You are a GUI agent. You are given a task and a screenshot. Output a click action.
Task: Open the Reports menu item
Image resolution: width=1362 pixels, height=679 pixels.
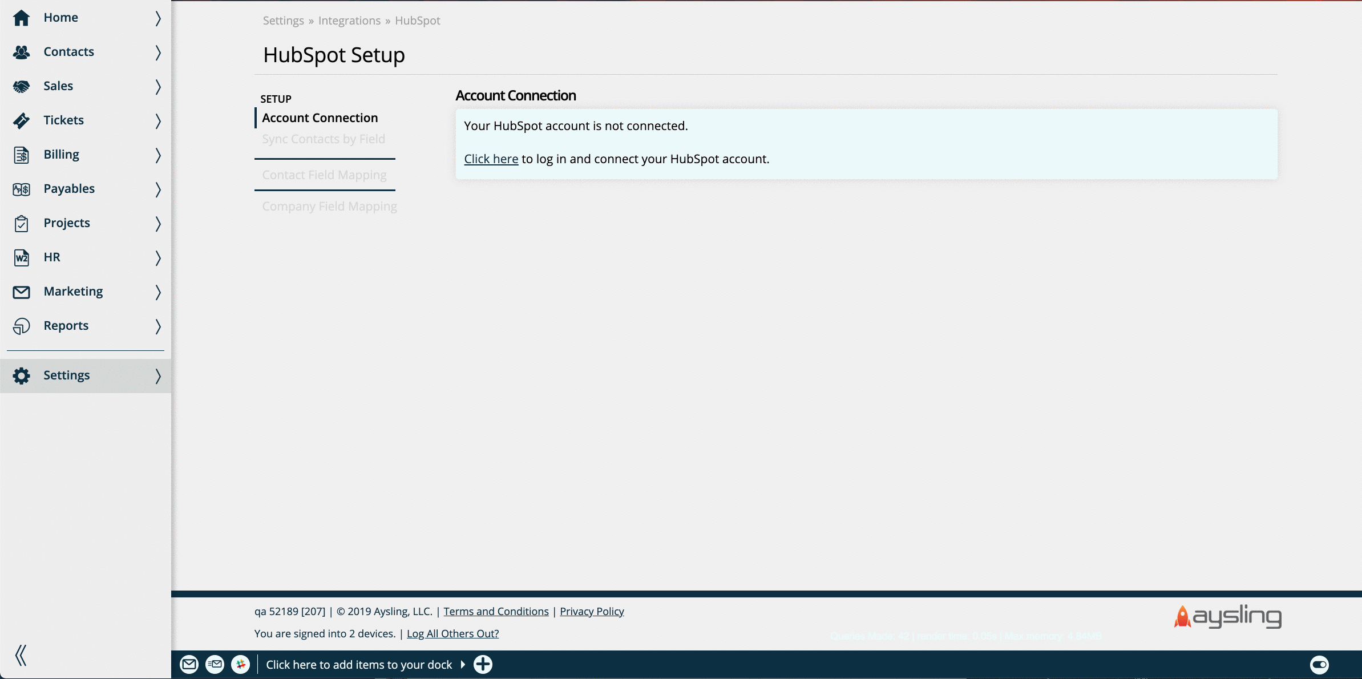pyautogui.click(x=86, y=326)
